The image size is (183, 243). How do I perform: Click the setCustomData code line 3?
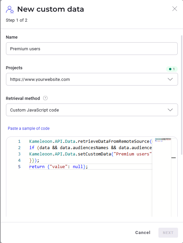pos(91,154)
